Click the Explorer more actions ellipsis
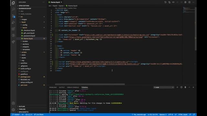This screenshot has width=207, height=116. coord(44,2)
